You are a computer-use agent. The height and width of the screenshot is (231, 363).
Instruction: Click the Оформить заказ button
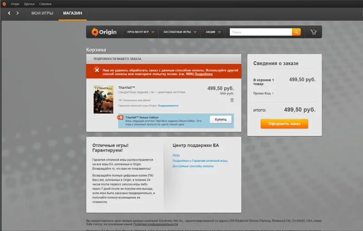point(285,124)
